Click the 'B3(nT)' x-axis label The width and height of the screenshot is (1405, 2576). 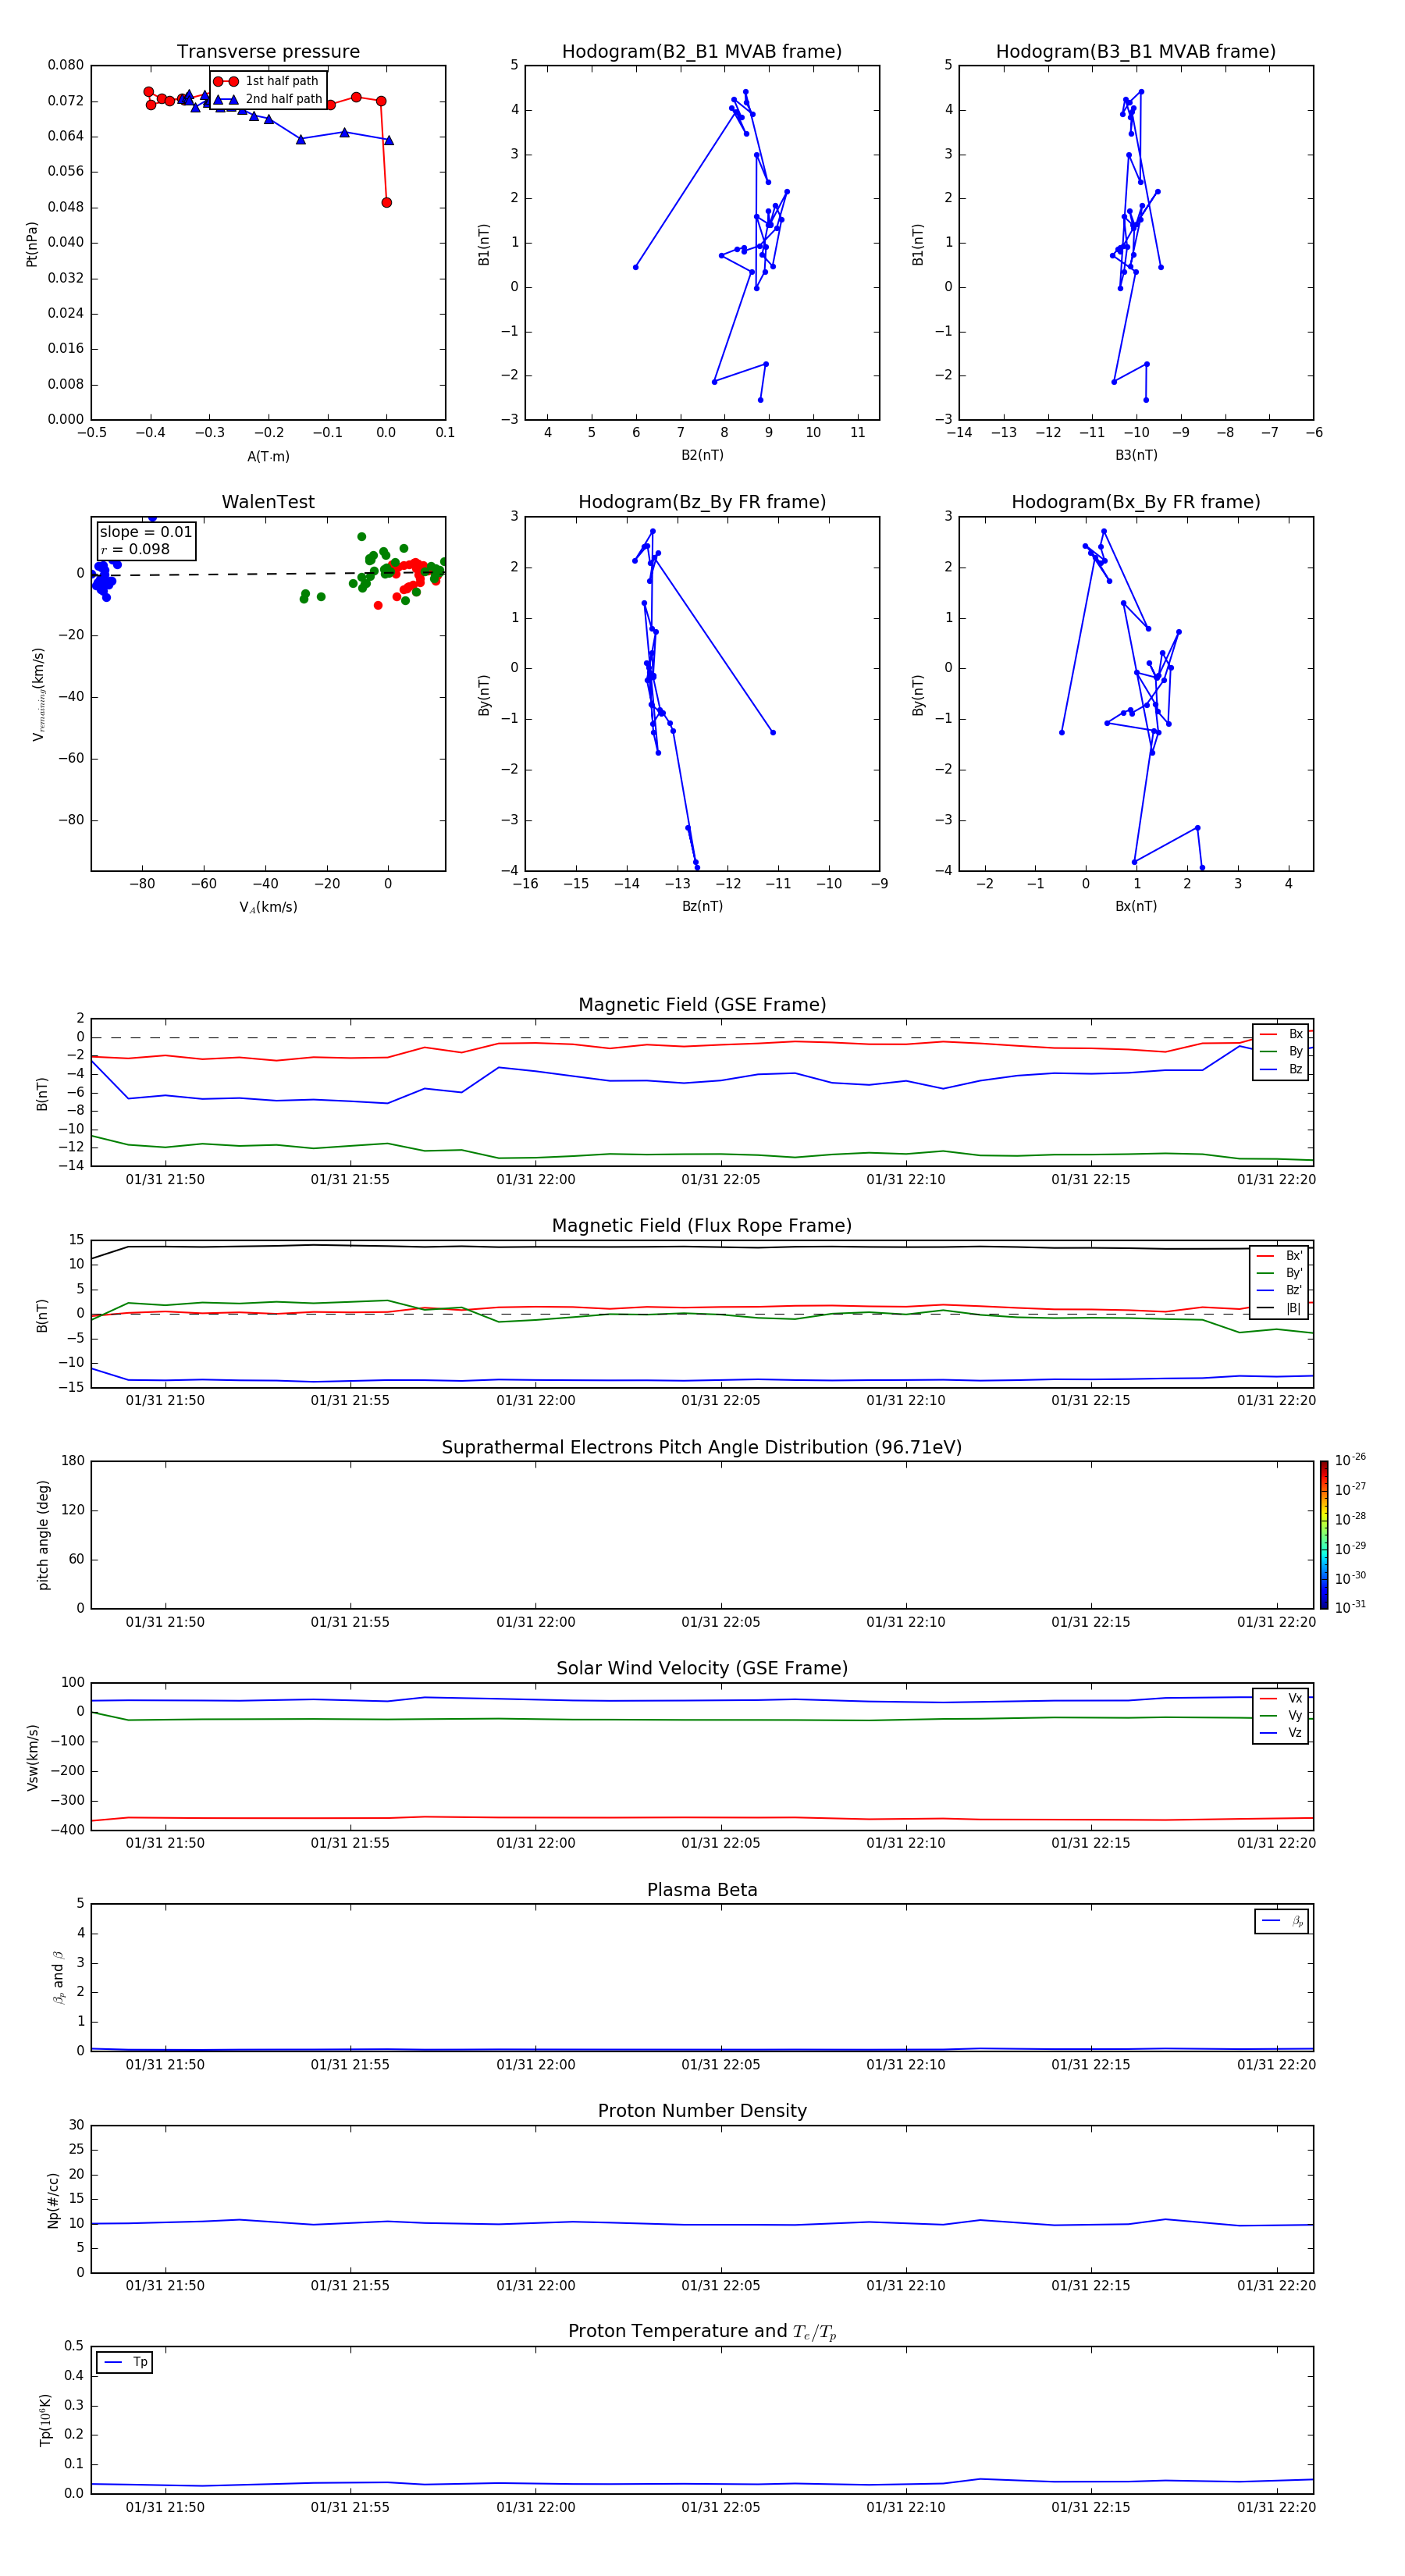(x=1136, y=455)
